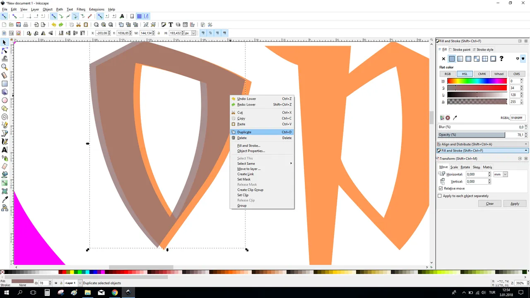Image resolution: width=530 pixels, height=298 pixels.
Task: Open the Filters menu
Action: pos(81,9)
